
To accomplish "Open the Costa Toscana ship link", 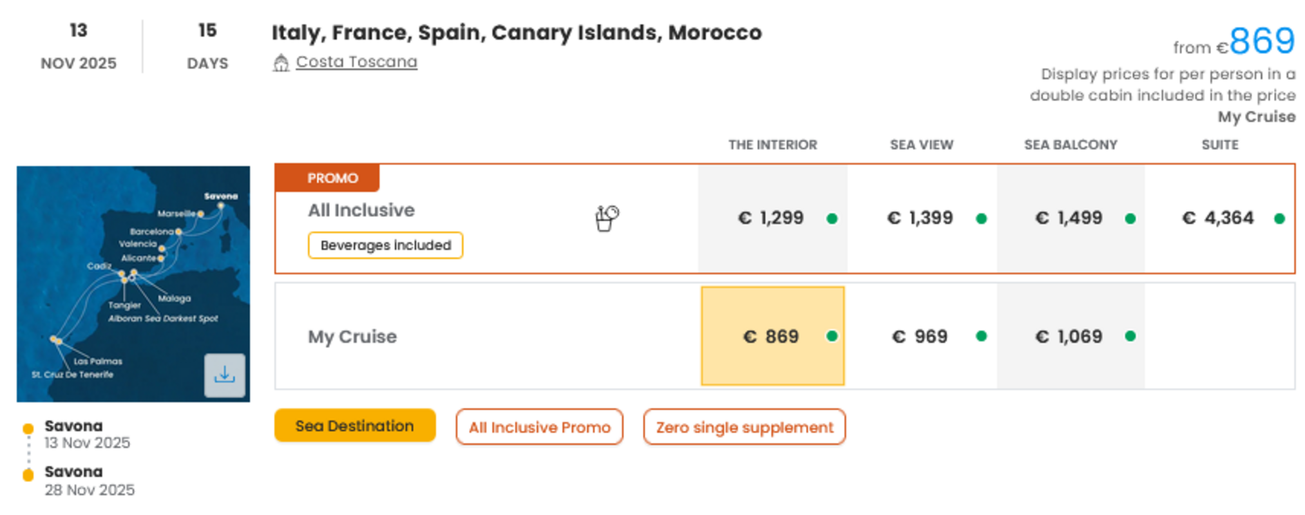I will tap(356, 62).
